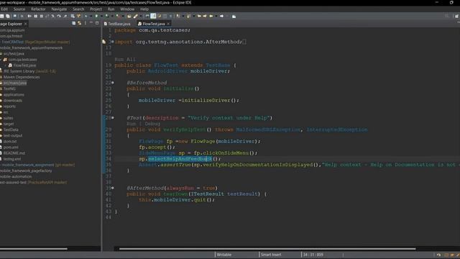Open the Debug launch dropdown arrow

pyautogui.click(x=91, y=16)
